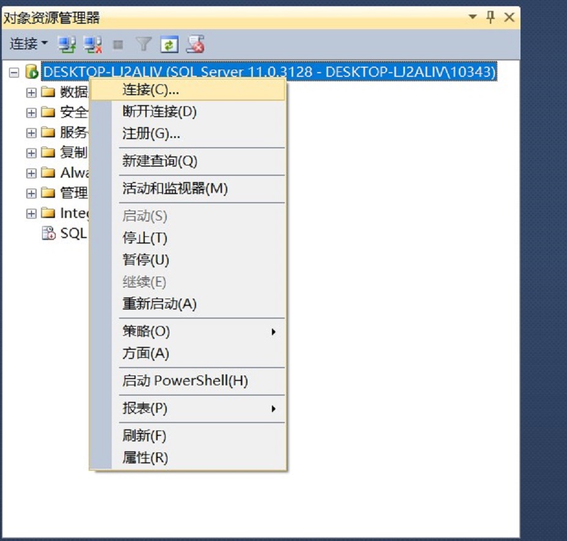This screenshot has width=567, height=541.
Task: Expand the 数据 tree node
Action: pyautogui.click(x=31, y=92)
